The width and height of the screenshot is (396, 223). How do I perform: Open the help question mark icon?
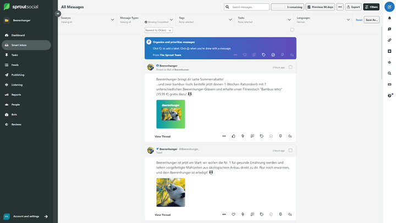click(x=389, y=96)
